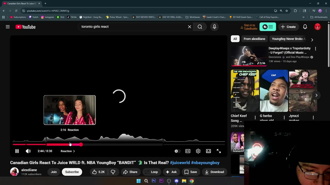This screenshot has height=185, width=330.
Task: Switch to theater mode
Action: pyautogui.click(x=208, y=151)
